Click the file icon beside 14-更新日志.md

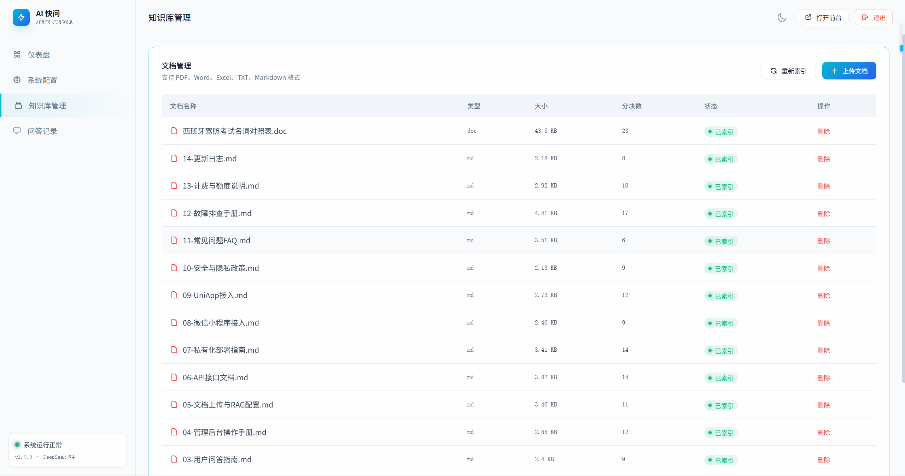point(174,158)
